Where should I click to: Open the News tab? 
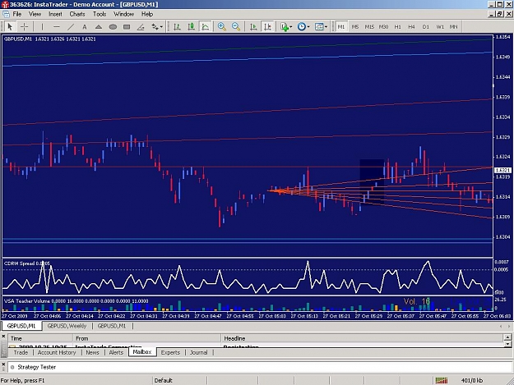[x=92, y=352]
